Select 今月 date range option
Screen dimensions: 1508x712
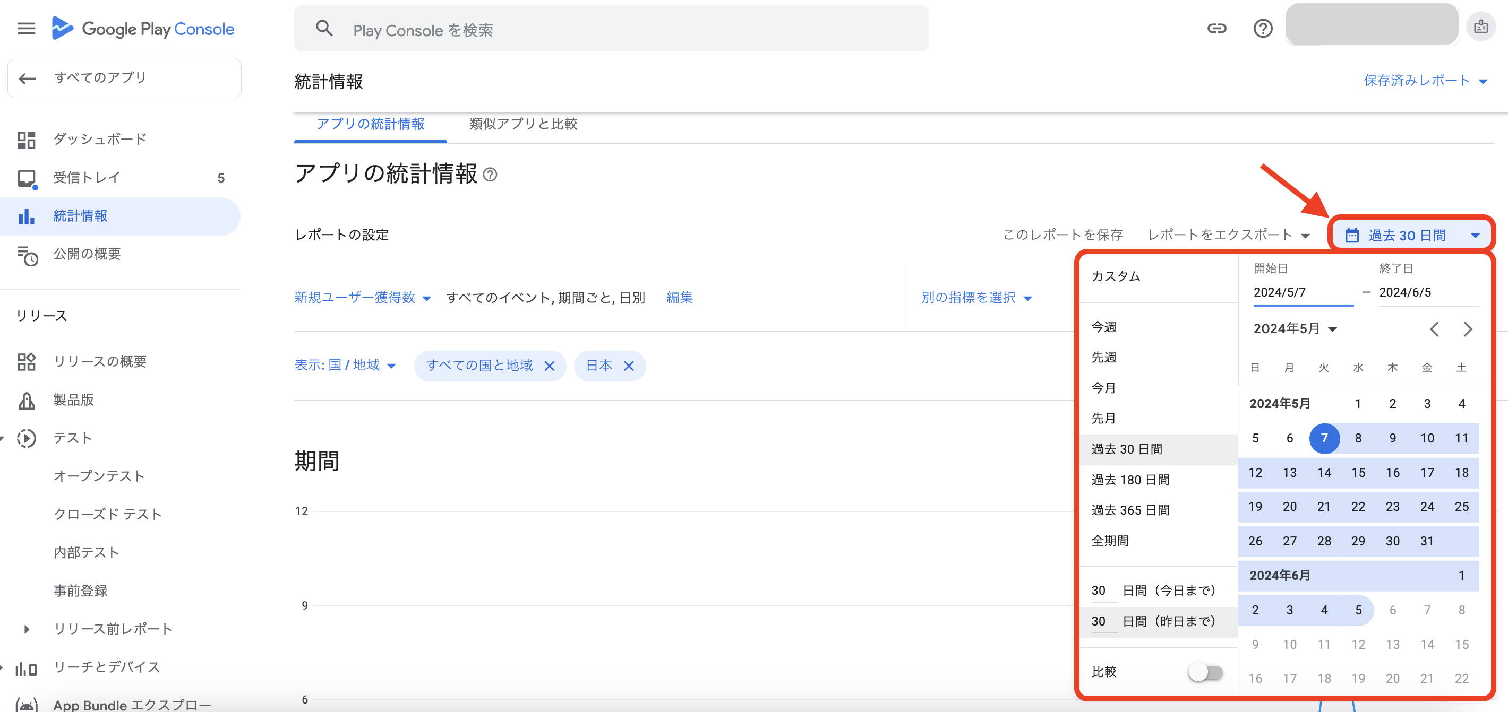(1158, 388)
